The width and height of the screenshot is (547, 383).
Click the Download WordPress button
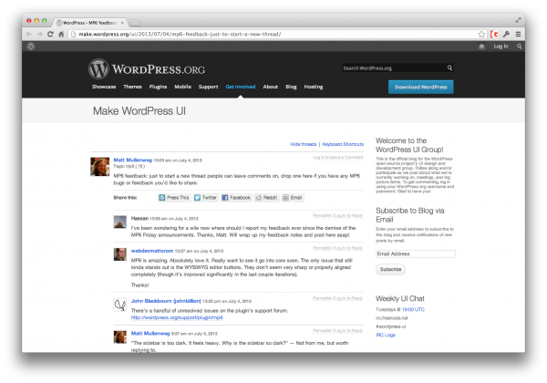tap(420, 87)
